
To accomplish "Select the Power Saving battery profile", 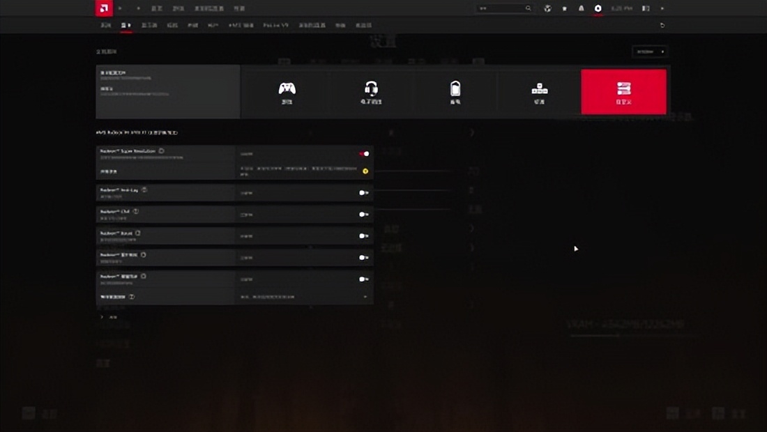I will tap(455, 92).
